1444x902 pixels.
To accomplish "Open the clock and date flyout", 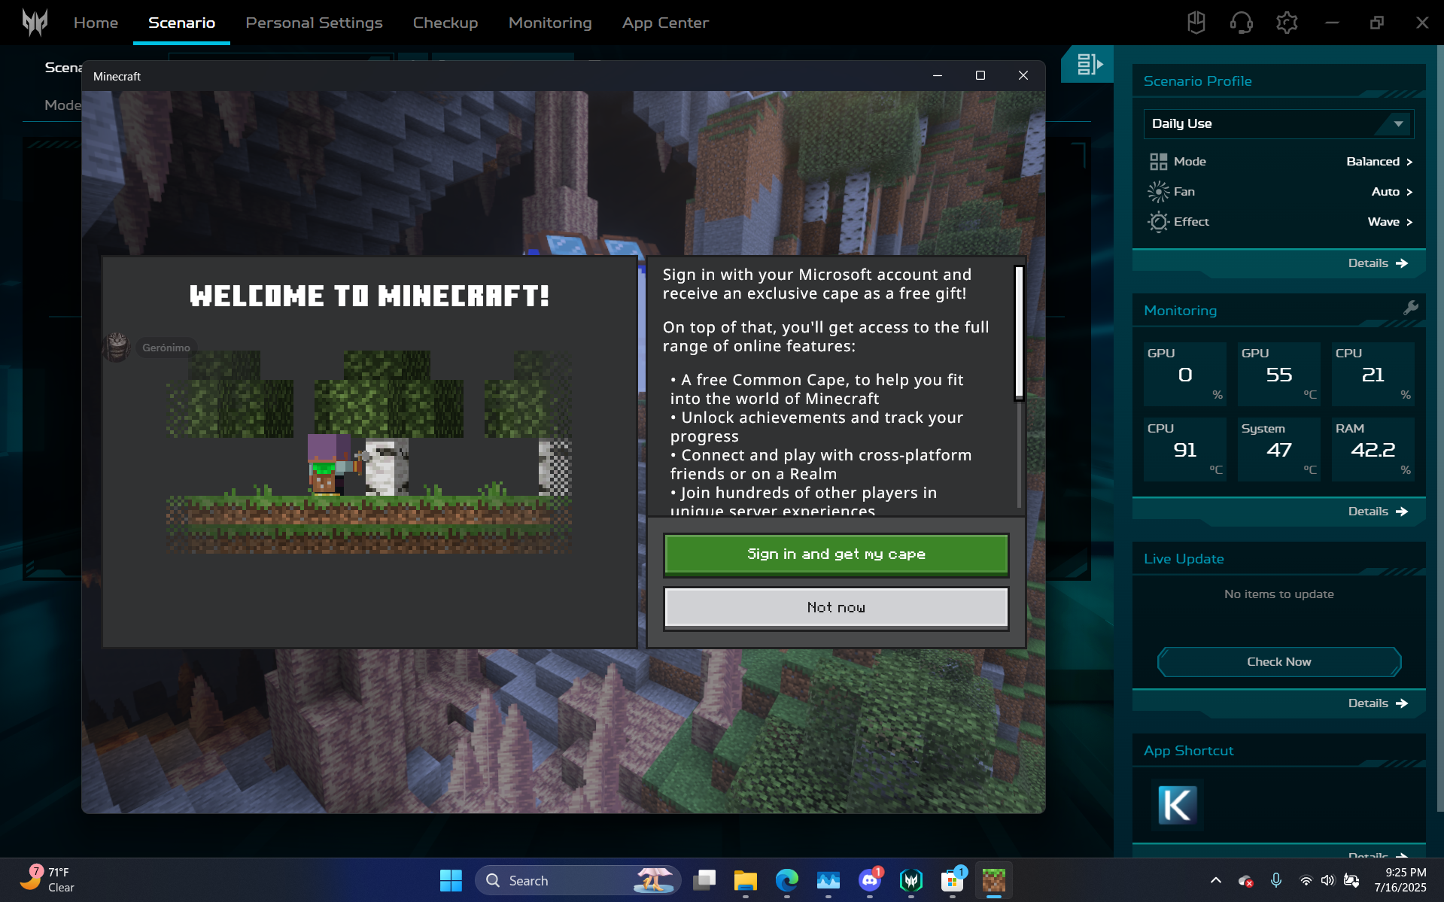I will pyautogui.click(x=1400, y=880).
